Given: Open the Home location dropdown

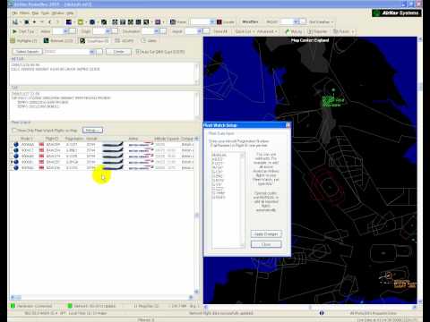Looking at the screenshot, I should coord(212,22).
